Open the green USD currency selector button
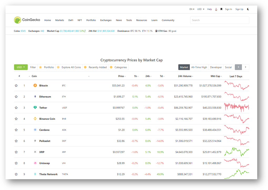Image resolution: width=268 pixels, height=190 pixels. (x=21, y=67)
